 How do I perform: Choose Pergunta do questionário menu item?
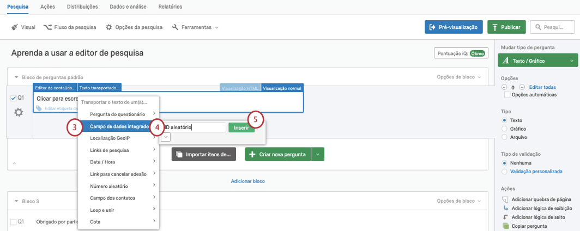point(119,114)
